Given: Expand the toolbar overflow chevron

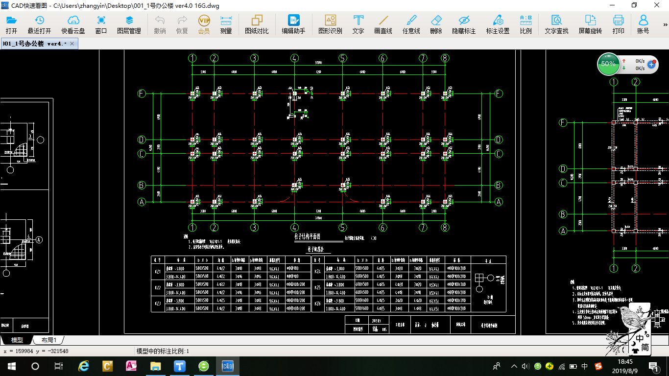Looking at the screenshot, I should pos(665,24).
